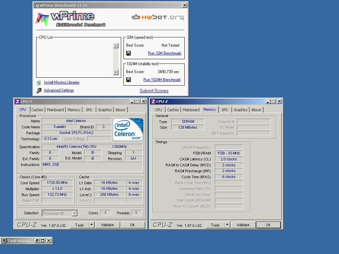Switch to Caches tab in left CPU-Z
This screenshot has height=254, width=339.
(37, 110)
